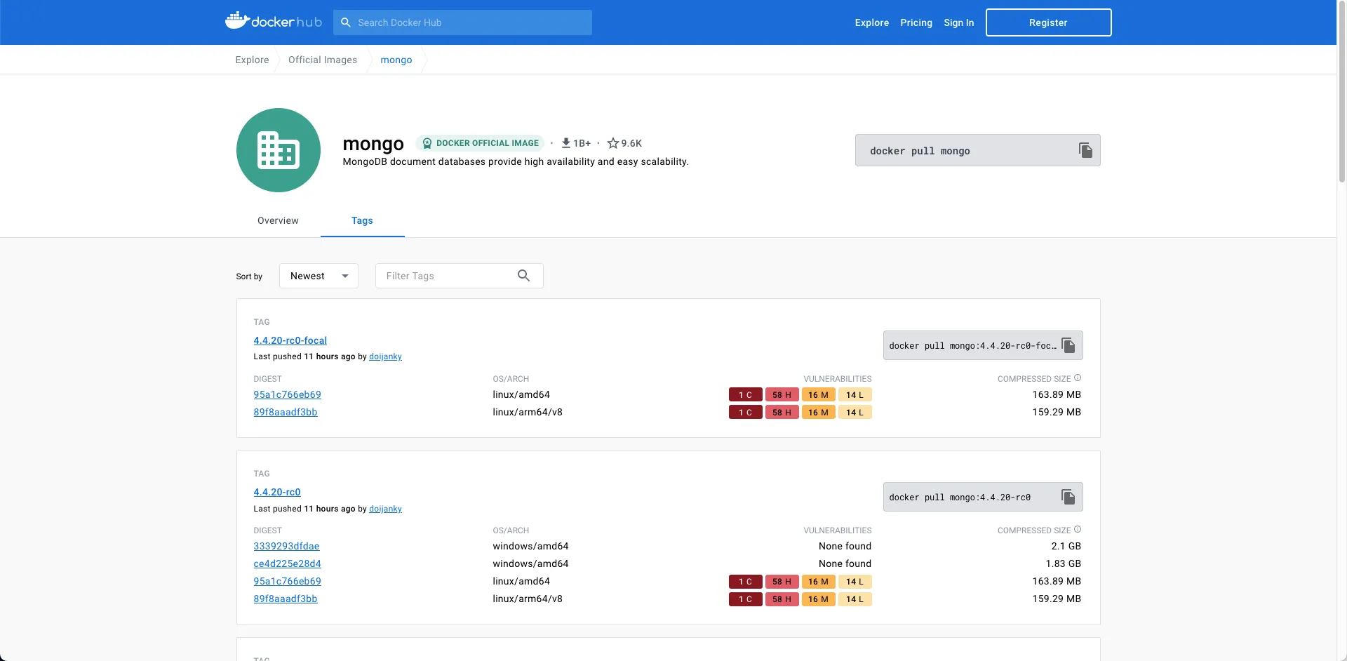Open digest 3339293dfdae link
Image resolution: width=1347 pixels, height=661 pixels.
(x=286, y=546)
